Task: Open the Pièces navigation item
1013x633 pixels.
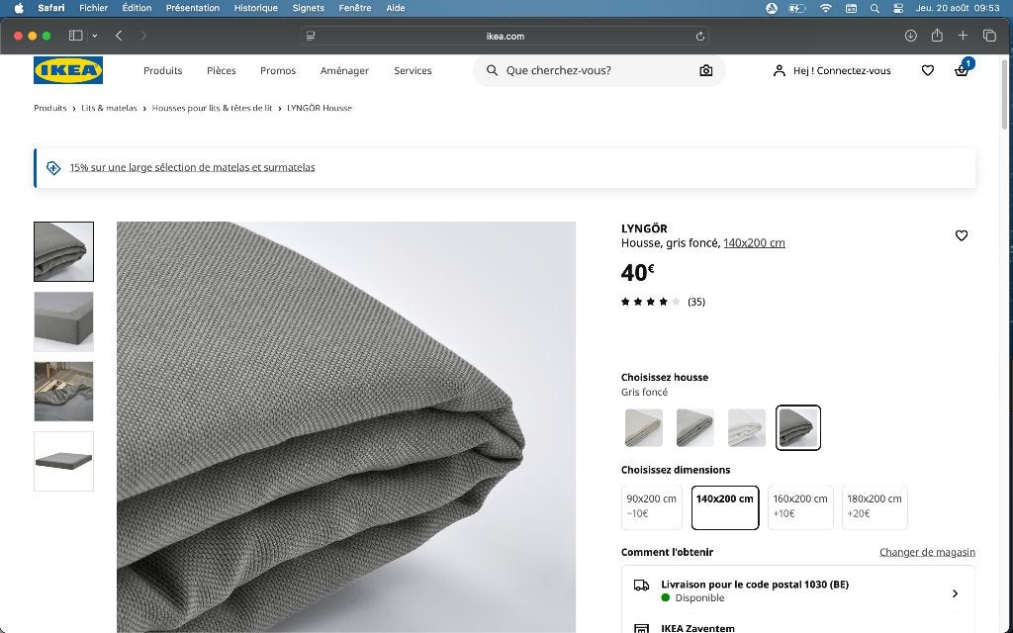Action: pos(221,70)
